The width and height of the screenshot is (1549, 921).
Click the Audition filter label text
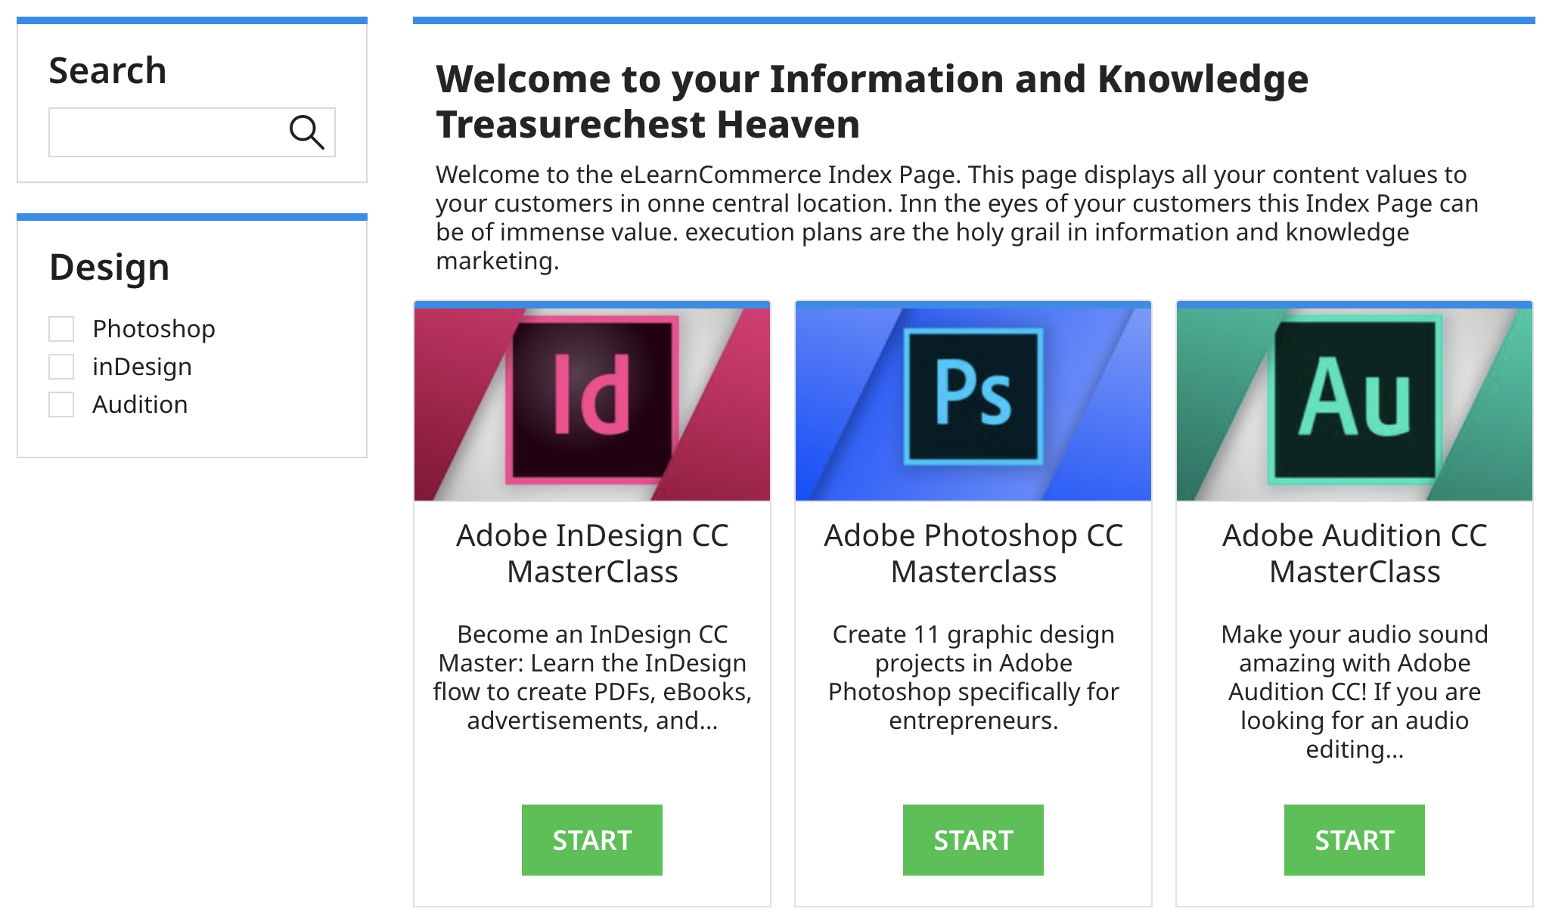click(140, 405)
